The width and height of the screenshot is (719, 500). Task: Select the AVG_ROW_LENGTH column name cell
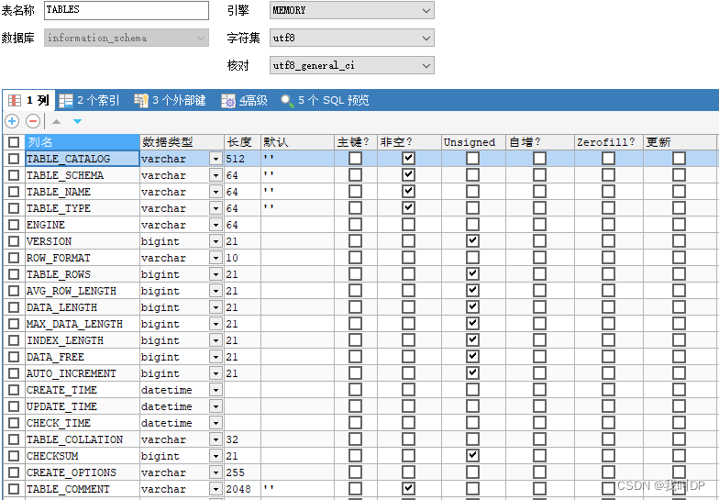pyautogui.click(x=83, y=291)
